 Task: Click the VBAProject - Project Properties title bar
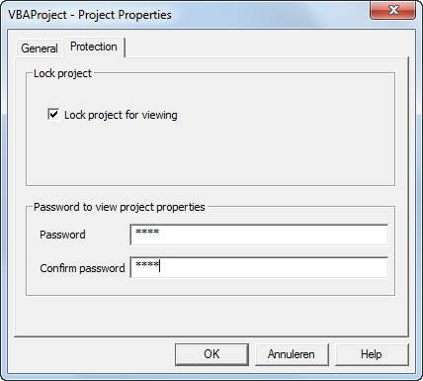point(185,15)
